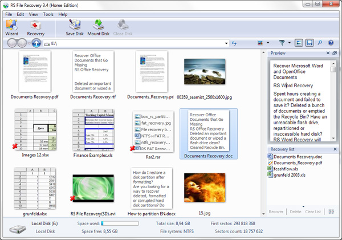Detach the Preview panel window
The height and width of the screenshot is (240, 342).
pyautogui.click(x=335, y=53)
